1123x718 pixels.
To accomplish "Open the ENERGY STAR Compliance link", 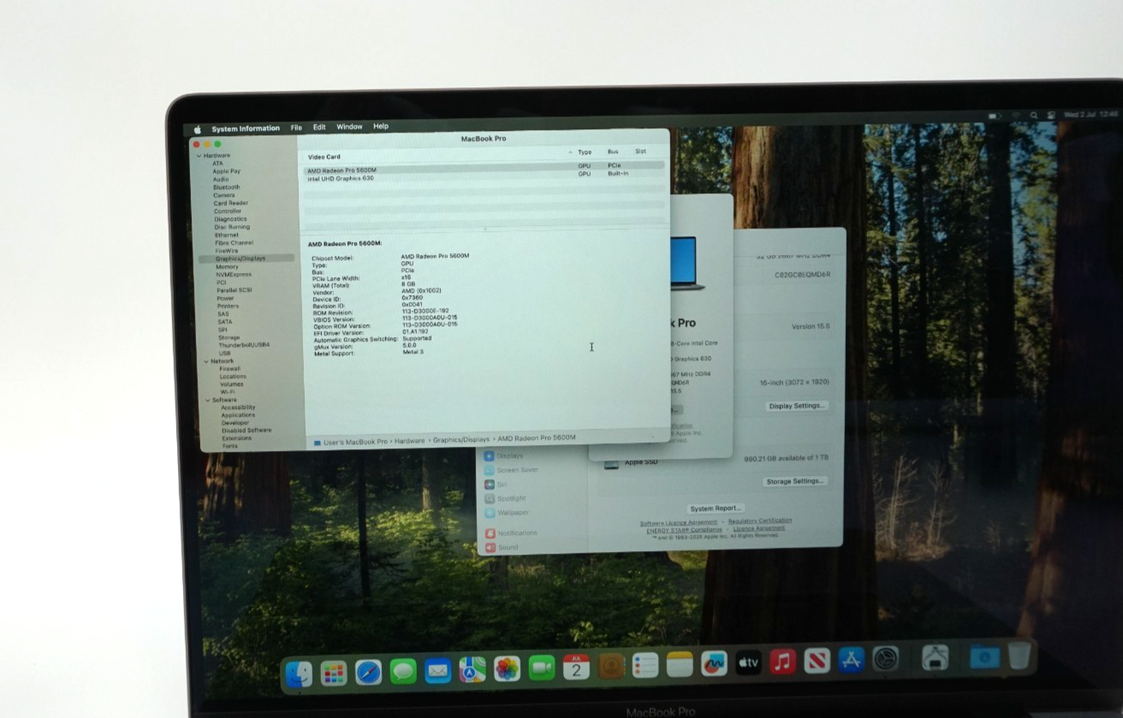I will click(684, 530).
